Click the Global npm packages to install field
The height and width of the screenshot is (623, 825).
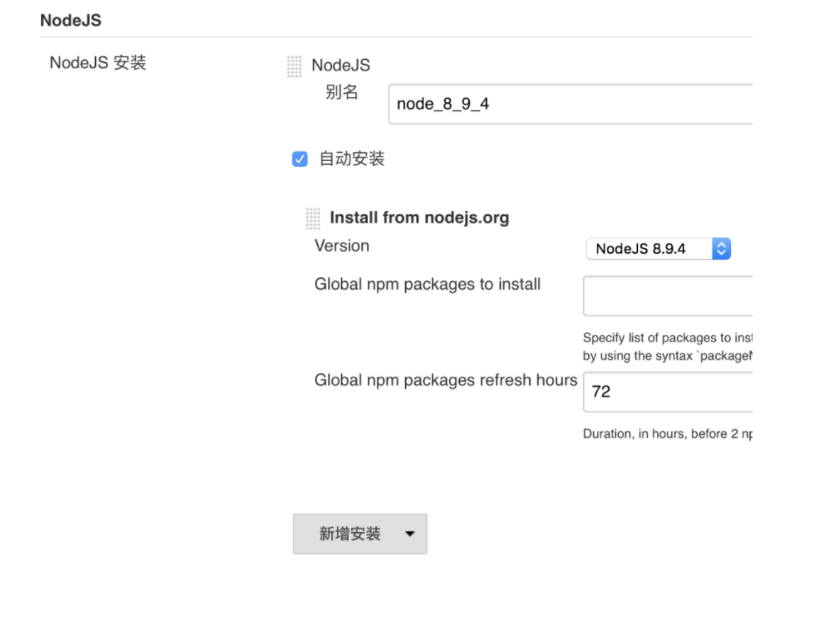coord(668,296)
